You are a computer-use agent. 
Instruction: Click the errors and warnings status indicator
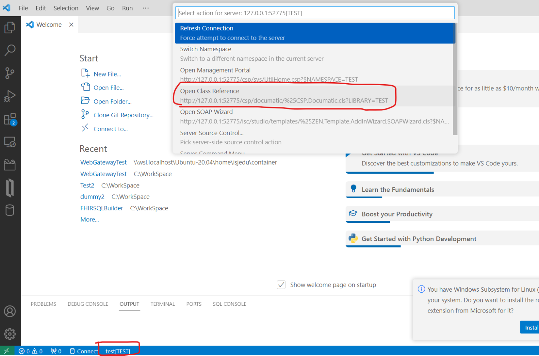pyautogui.click(x=31, y=351)
